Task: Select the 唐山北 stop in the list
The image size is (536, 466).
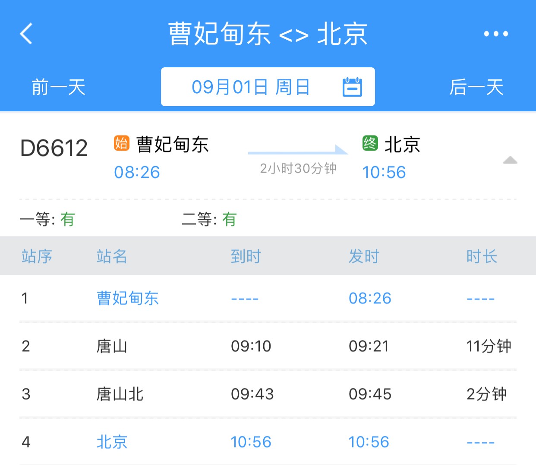Action: click(x=120, y=394)
